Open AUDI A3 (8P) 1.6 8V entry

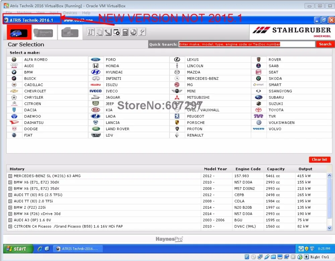[x=32, y=220]
